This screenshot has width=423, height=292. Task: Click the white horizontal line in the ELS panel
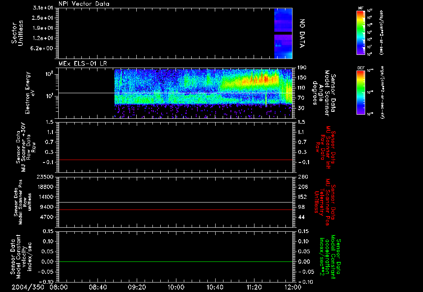(175, 93)
